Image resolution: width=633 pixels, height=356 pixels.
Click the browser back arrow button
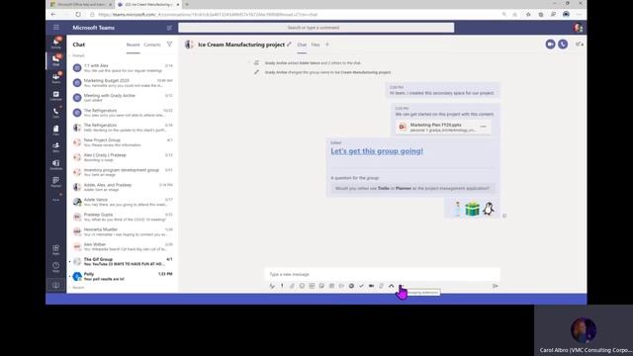click(53, 14)
